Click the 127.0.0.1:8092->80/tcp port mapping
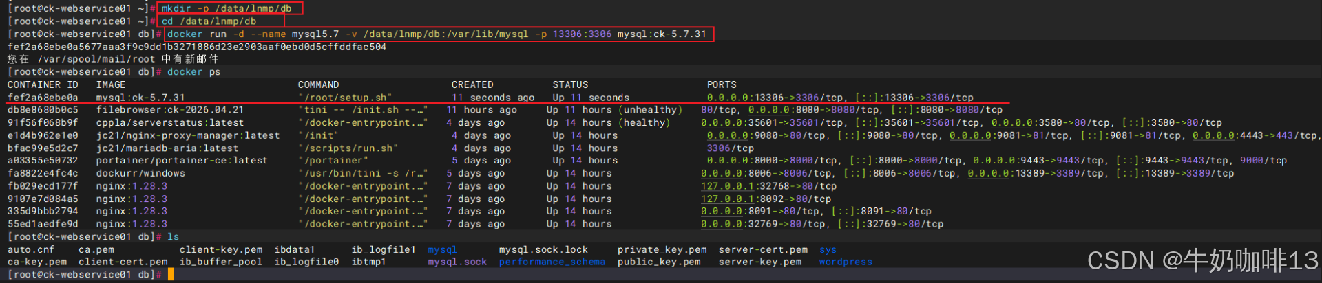The height and width of the screenshot is (283, 1322). point(766,199)
